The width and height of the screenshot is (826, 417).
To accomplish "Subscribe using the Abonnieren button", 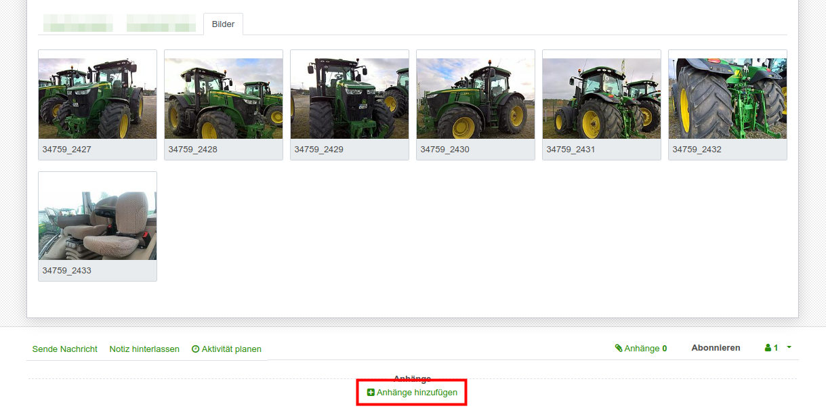I will coord(716,348).
